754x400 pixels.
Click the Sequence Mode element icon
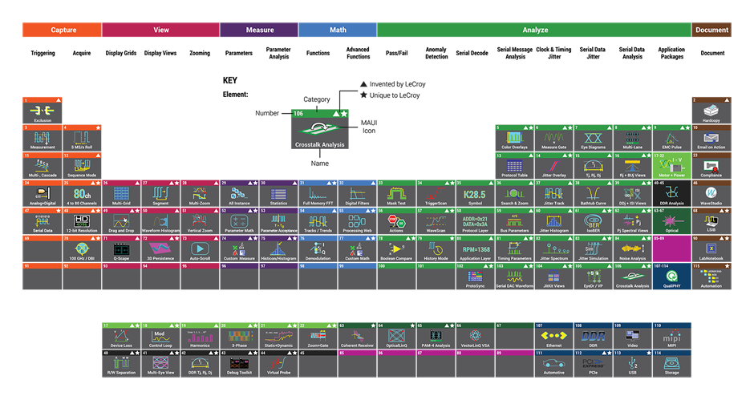tap(82, 166)
